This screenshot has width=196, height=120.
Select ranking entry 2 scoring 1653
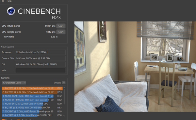(x=32, y=92)
